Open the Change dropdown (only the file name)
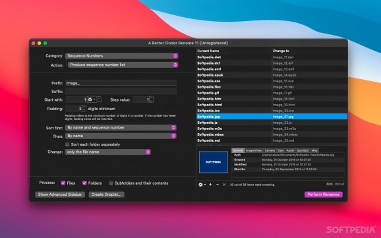Image resolution: width=381 pixels, height=238 pixels. point(108,152)
